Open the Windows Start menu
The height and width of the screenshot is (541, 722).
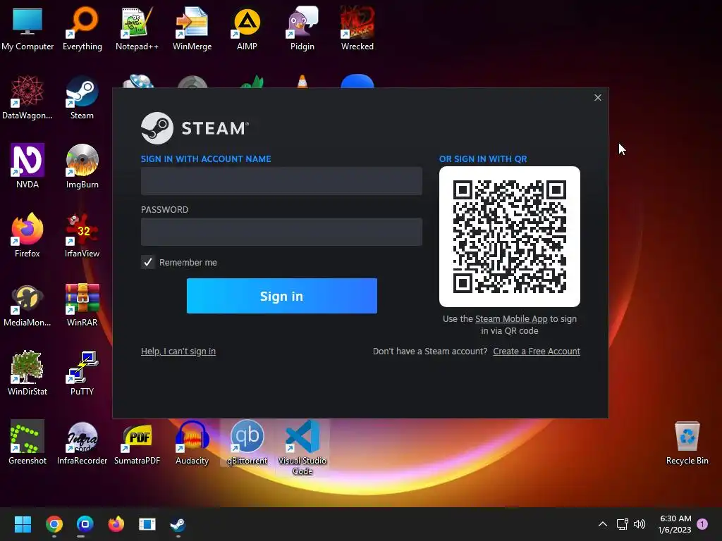click(x=23, y=524)
